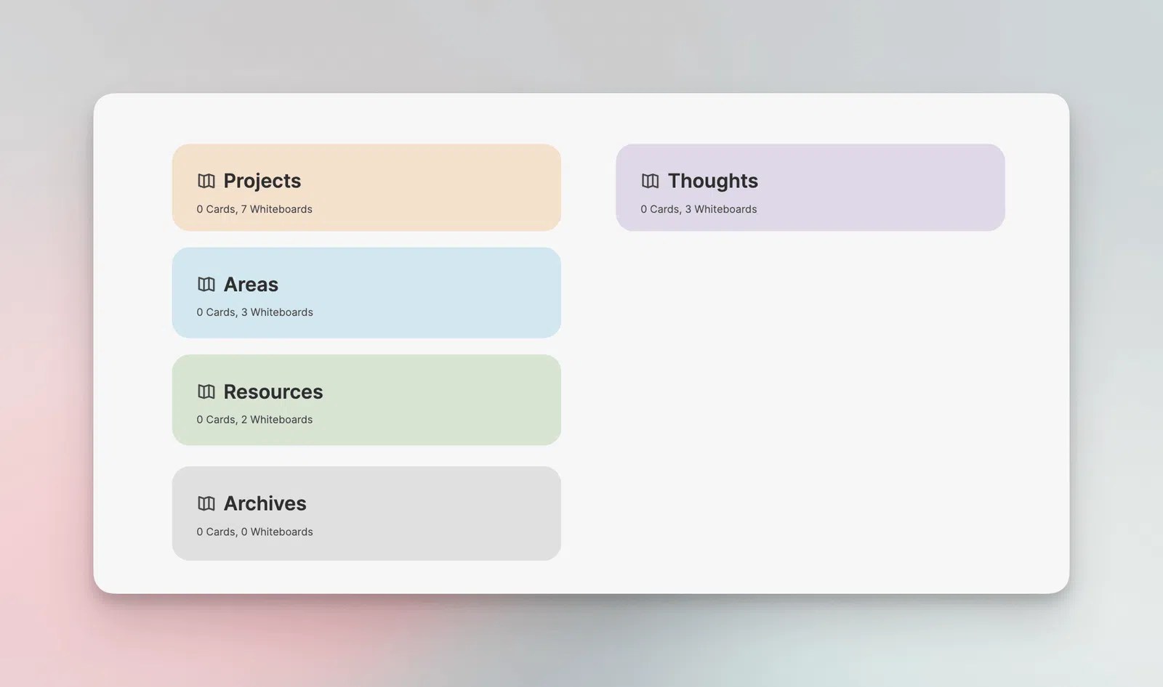
Task: Open the Projects title
Action: [x=262, y=181]
